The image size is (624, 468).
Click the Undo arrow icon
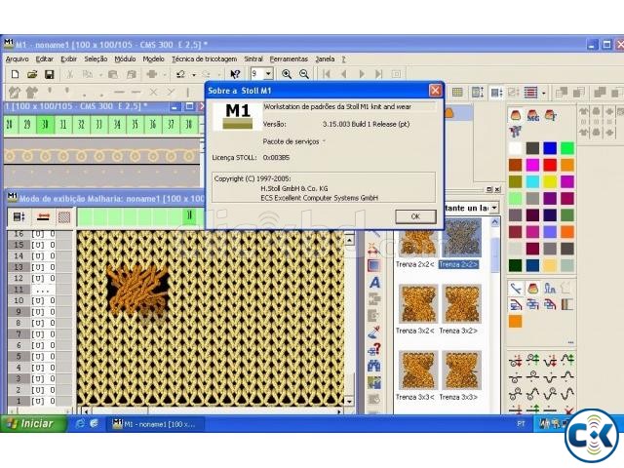tap(181, 74)
